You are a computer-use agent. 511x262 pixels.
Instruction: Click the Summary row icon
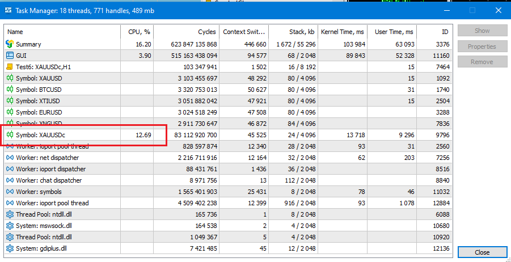(x=10, y=44)
